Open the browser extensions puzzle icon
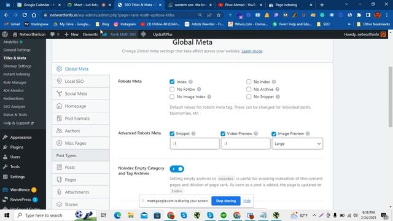 pos(359,15)
